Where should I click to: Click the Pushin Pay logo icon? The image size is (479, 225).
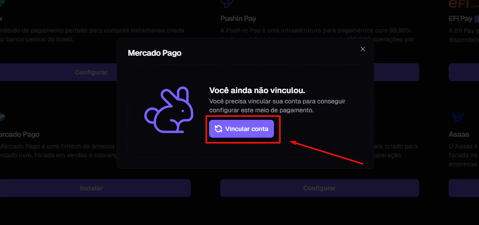pos(227,3)
